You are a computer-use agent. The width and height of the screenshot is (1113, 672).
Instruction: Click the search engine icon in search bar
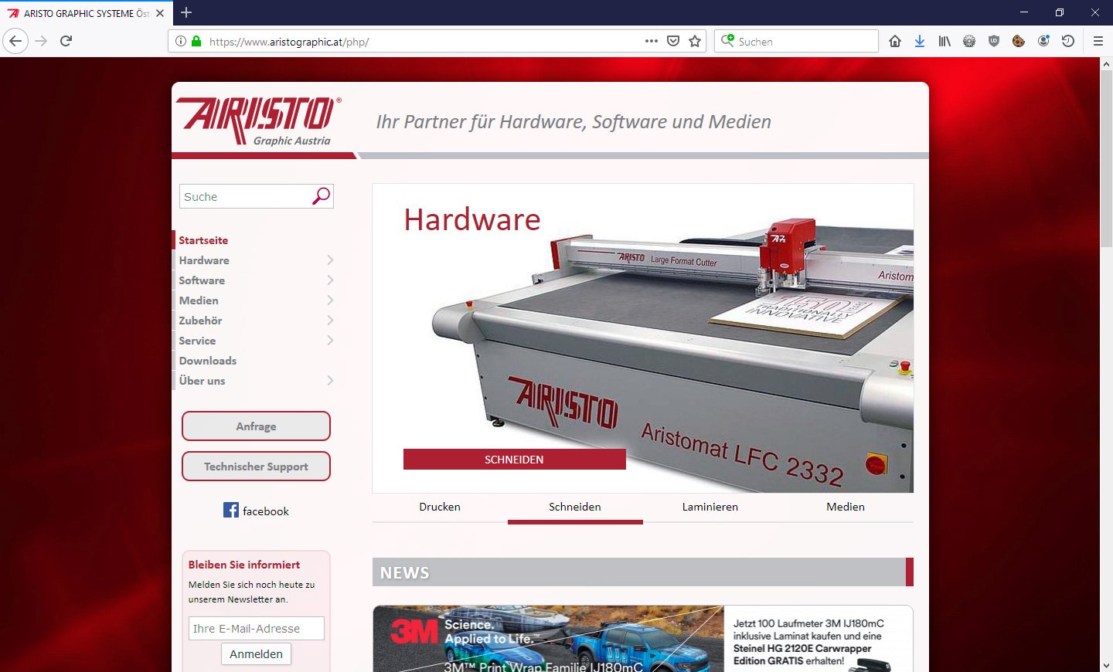[727, 41]
